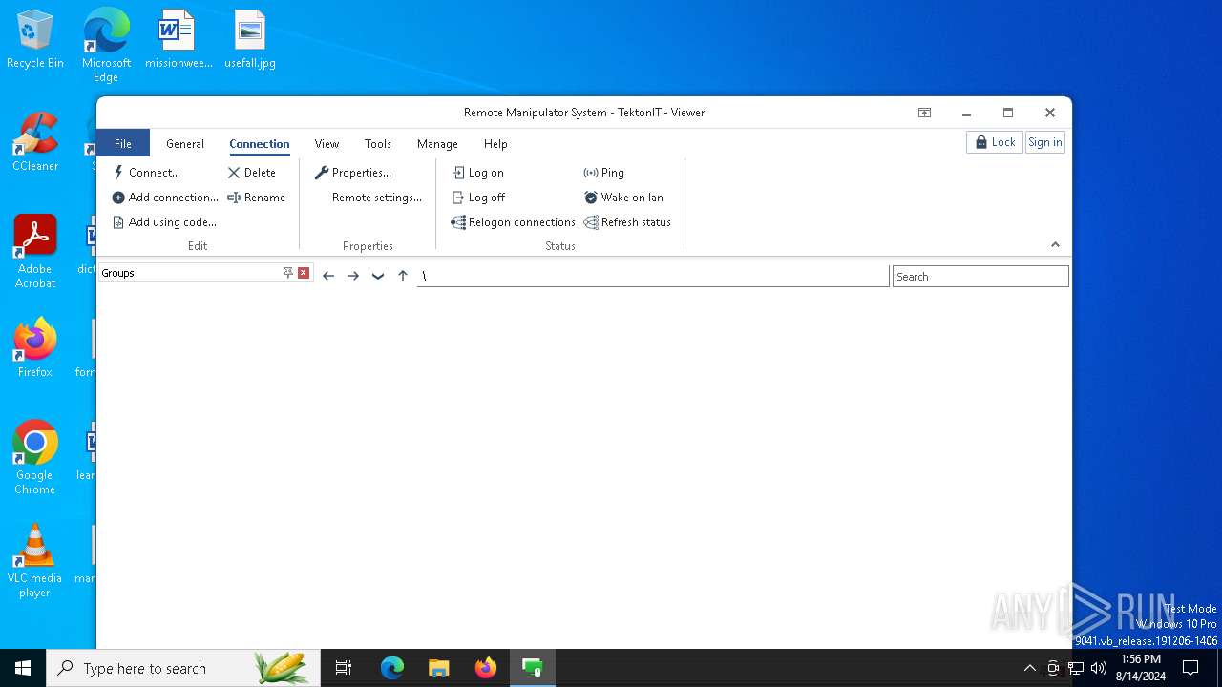Open the taskbar clock showing 1:56 PM
Viewport: 1222px width, 687px height.
coord(1141,668)
